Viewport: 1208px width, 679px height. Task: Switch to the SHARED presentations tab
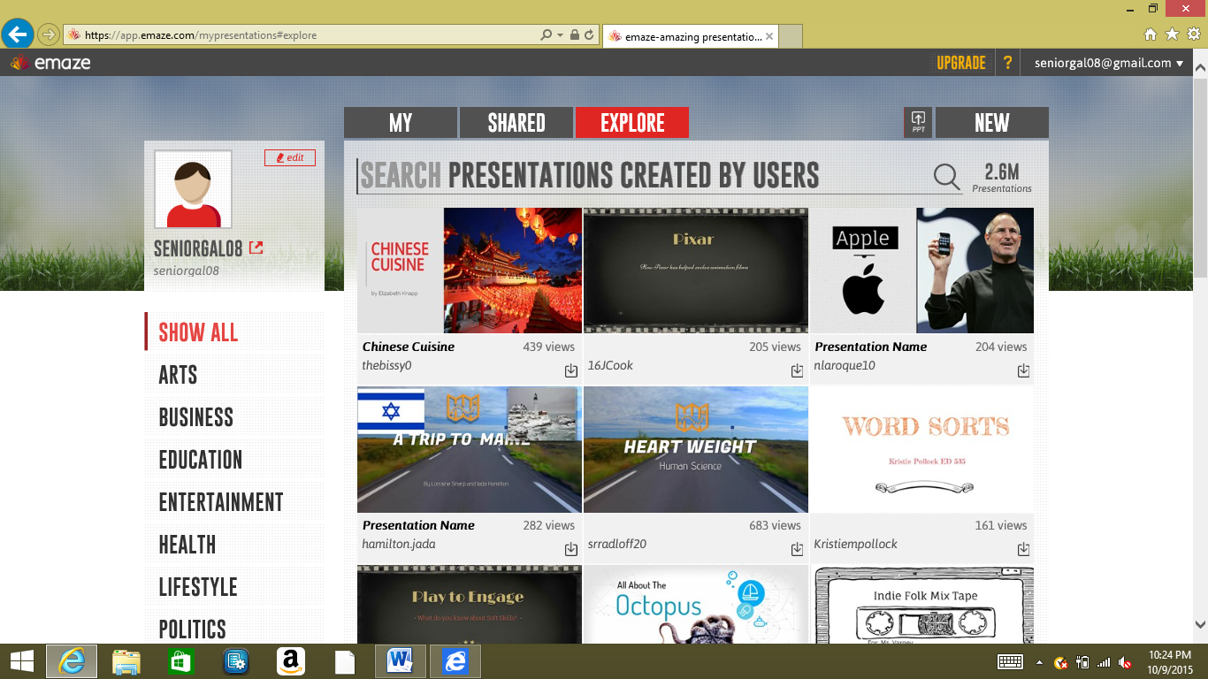click(x=516, y=123)
